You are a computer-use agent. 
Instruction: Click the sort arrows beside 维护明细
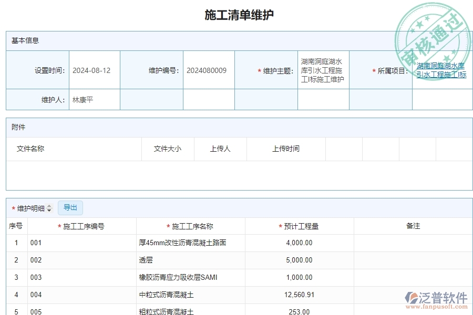(x=49, y=208)
